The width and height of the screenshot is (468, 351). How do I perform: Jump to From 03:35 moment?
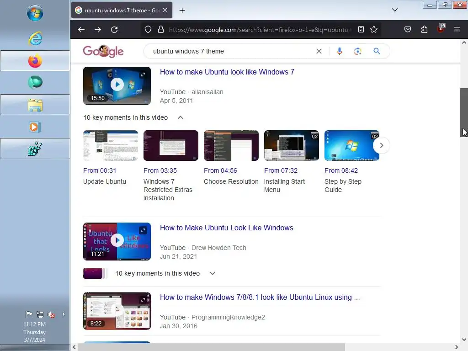click(160, 170)
